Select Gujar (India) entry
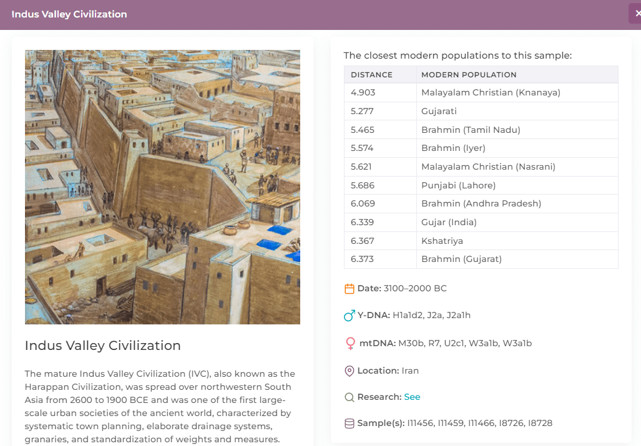This screenshot has height=446, width=641. (x=449, y=222)
